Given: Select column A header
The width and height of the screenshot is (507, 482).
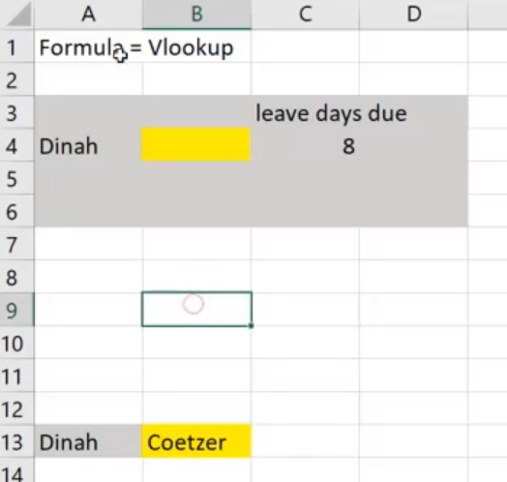Looking at the screenshot, I should [88, 15].
